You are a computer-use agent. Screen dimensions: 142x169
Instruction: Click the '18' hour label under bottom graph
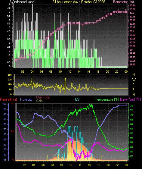[x=99, y=165]
